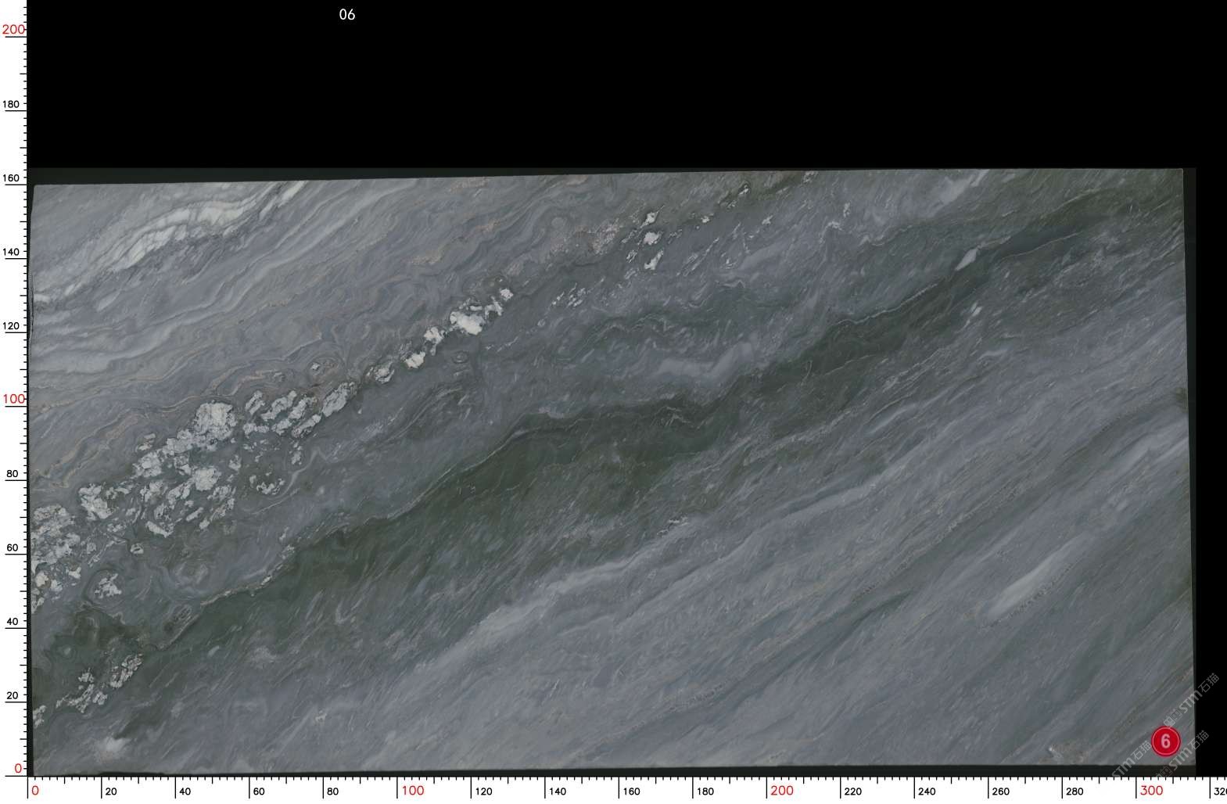Viewport: 1227px width, 804px height.
Task: Click the red 200 mark on horizontal ruler
Action: click(x=782, y=791)
